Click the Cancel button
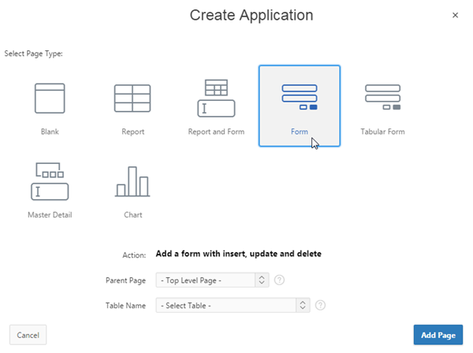 (x=28, y=335)
